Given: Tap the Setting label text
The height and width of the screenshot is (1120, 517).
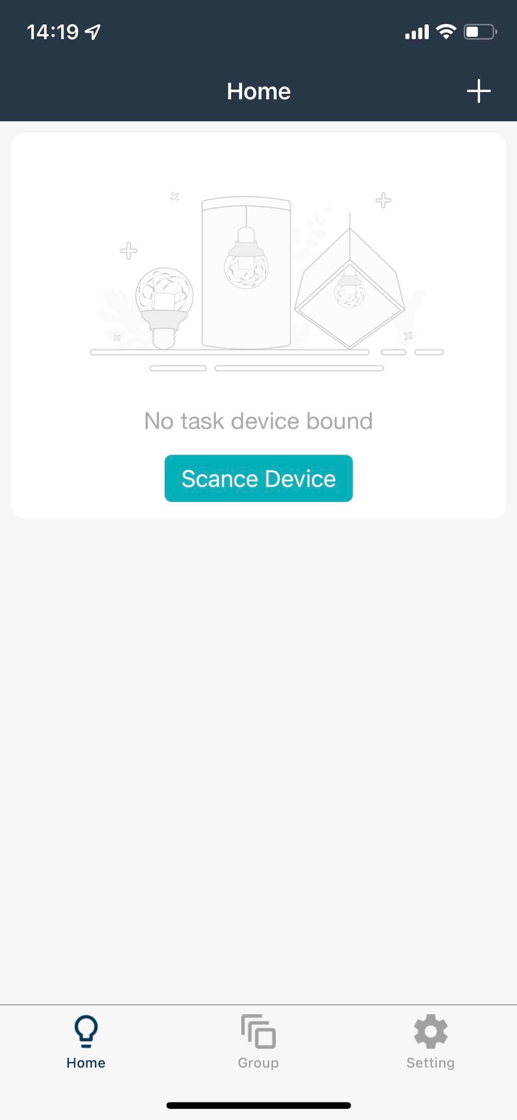Looking at the screenshot, I should pos(430,1063).
